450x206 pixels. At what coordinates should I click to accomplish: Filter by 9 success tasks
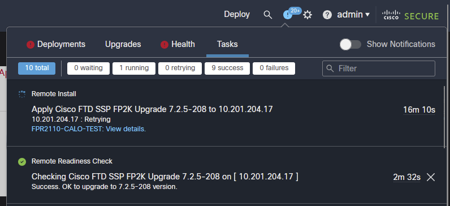tap(227, 68)
